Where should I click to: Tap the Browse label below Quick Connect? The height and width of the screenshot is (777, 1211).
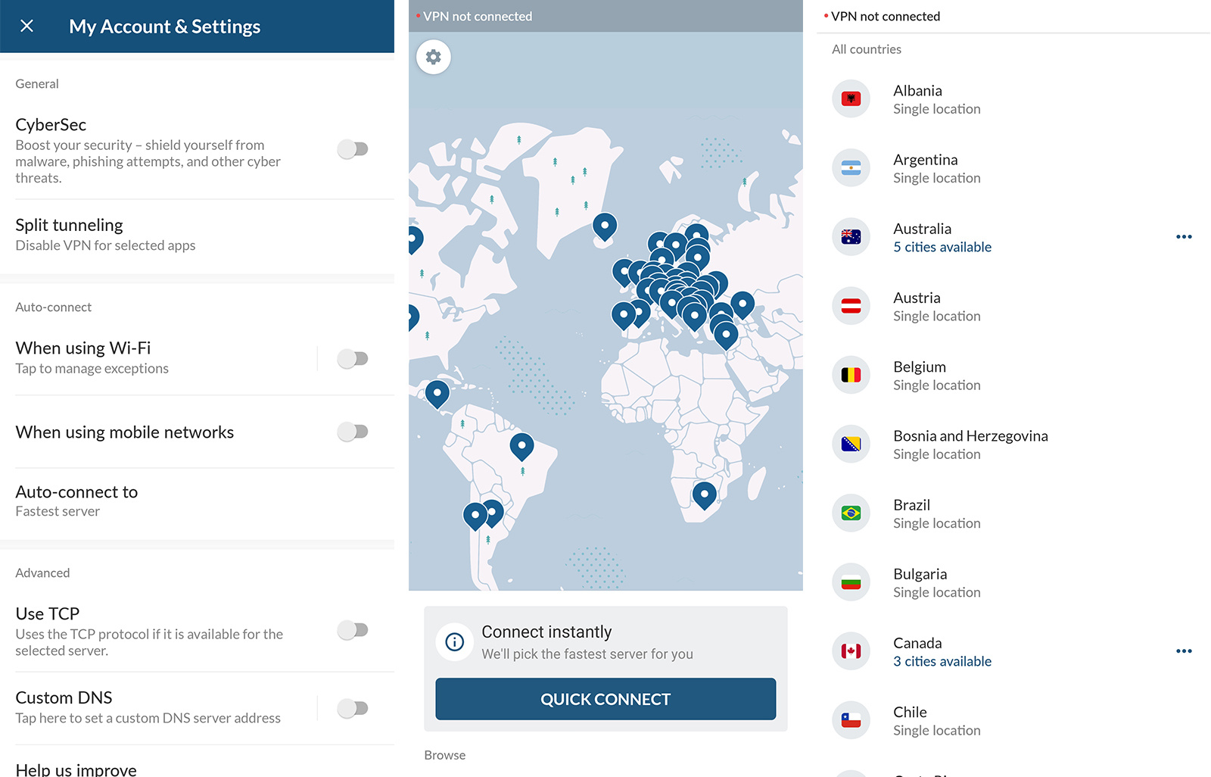click(445, 755)
